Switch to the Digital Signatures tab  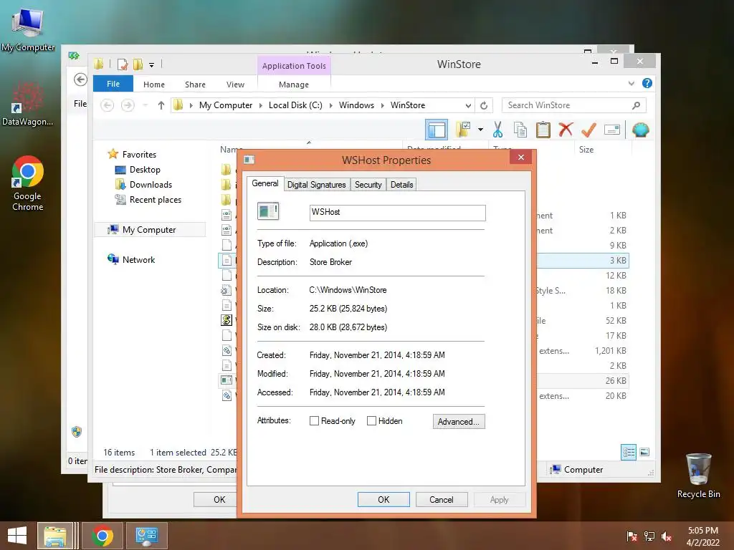[x=316, y=185]
